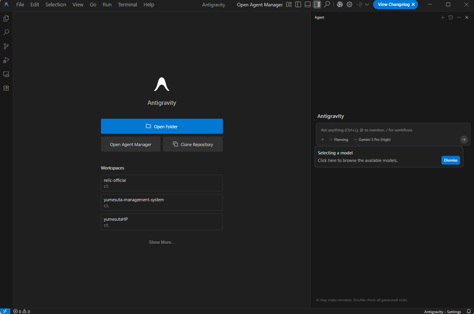
Task: Open the Selection menu
Action: pos(56,5)
